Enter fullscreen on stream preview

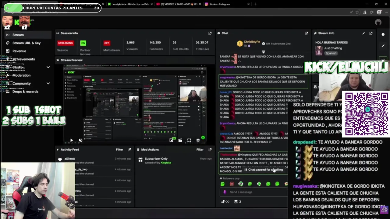pyautogui.click(x=189, y=140)
